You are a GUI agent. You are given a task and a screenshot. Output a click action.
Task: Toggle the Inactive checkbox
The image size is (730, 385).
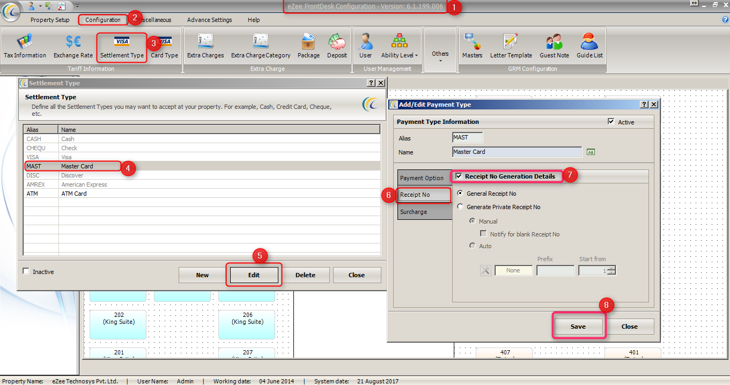click(26, 271)
